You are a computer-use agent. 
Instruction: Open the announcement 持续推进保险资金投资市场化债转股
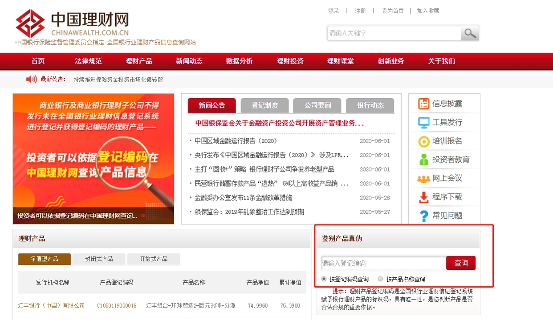(118, 80)
